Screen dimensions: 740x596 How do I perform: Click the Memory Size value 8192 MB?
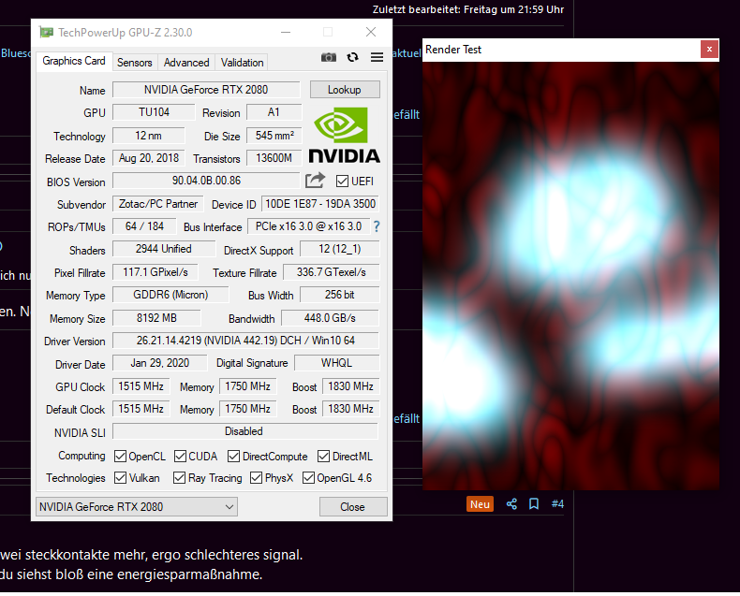coord(156,318)
